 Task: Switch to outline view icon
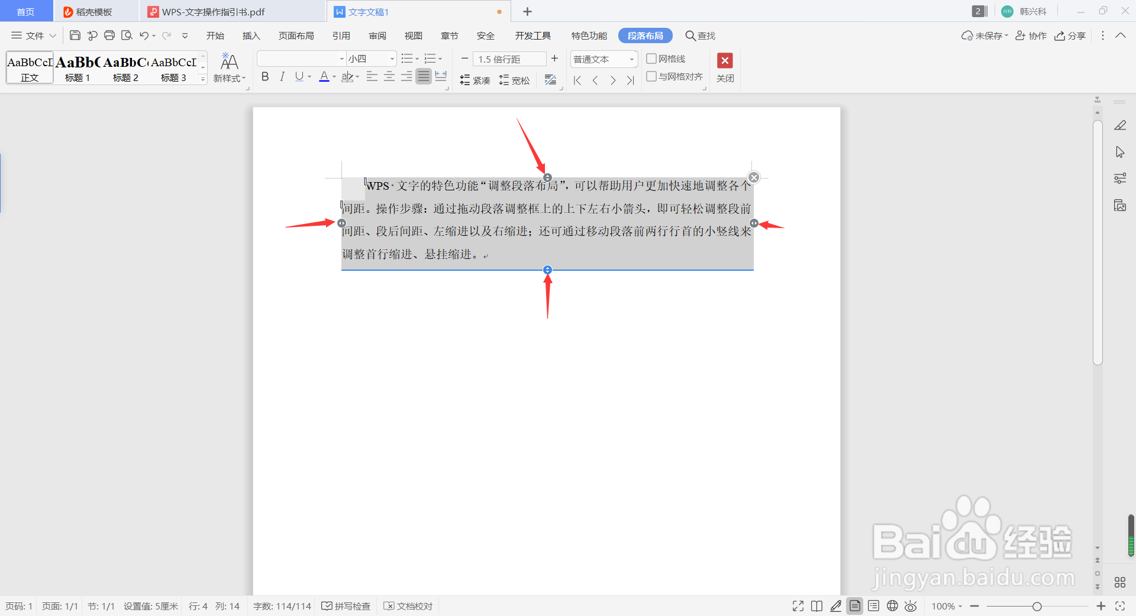[x=873, y=606]
